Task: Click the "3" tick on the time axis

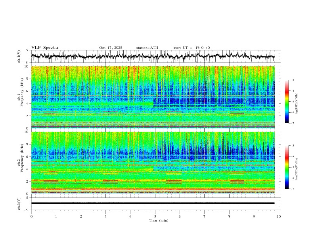Action: click(x=105, y=216)
